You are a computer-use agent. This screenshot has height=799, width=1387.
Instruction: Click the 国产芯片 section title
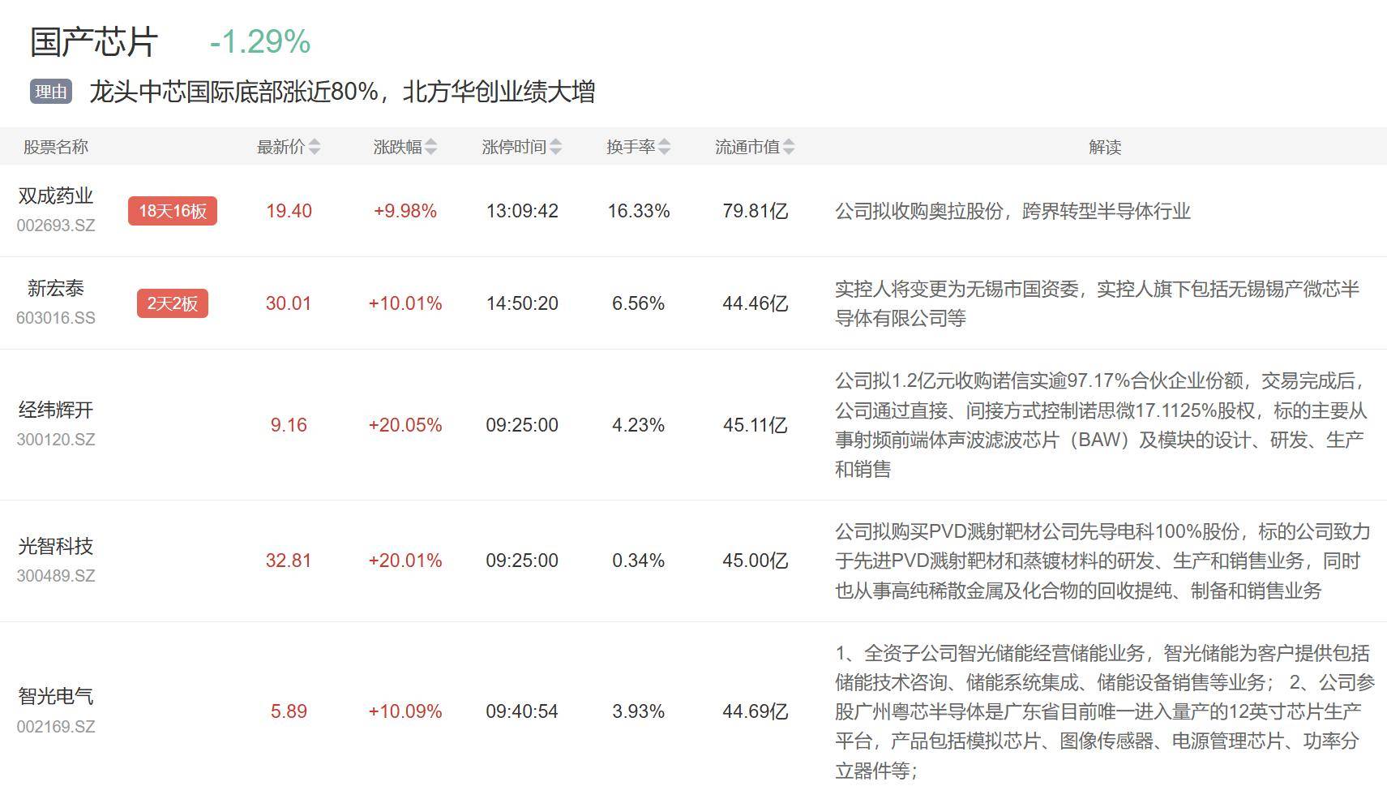click(94, 42)
